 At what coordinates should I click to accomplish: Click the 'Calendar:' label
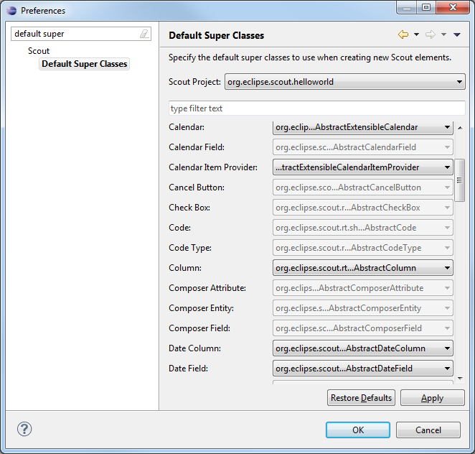coord(187,127)
